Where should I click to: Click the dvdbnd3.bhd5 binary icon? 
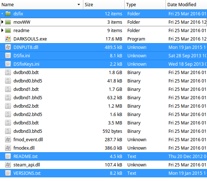8,131
